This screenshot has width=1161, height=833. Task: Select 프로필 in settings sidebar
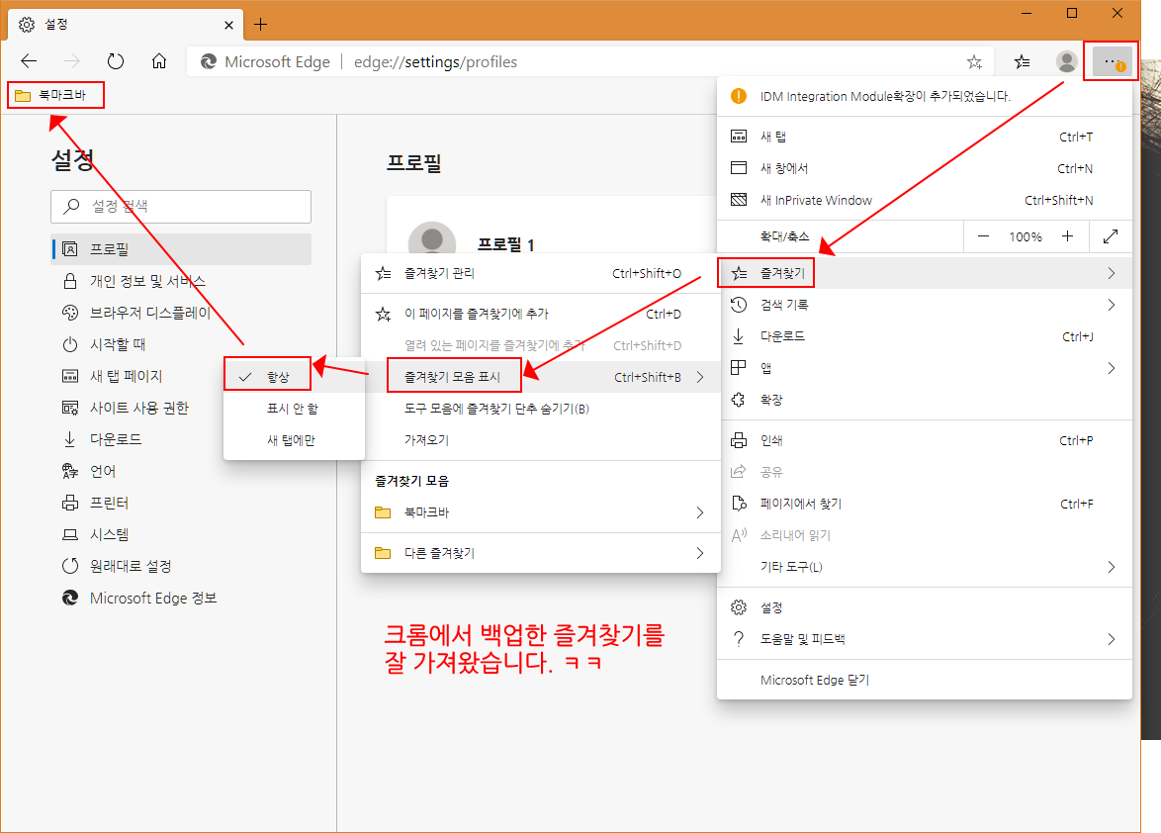181,249
